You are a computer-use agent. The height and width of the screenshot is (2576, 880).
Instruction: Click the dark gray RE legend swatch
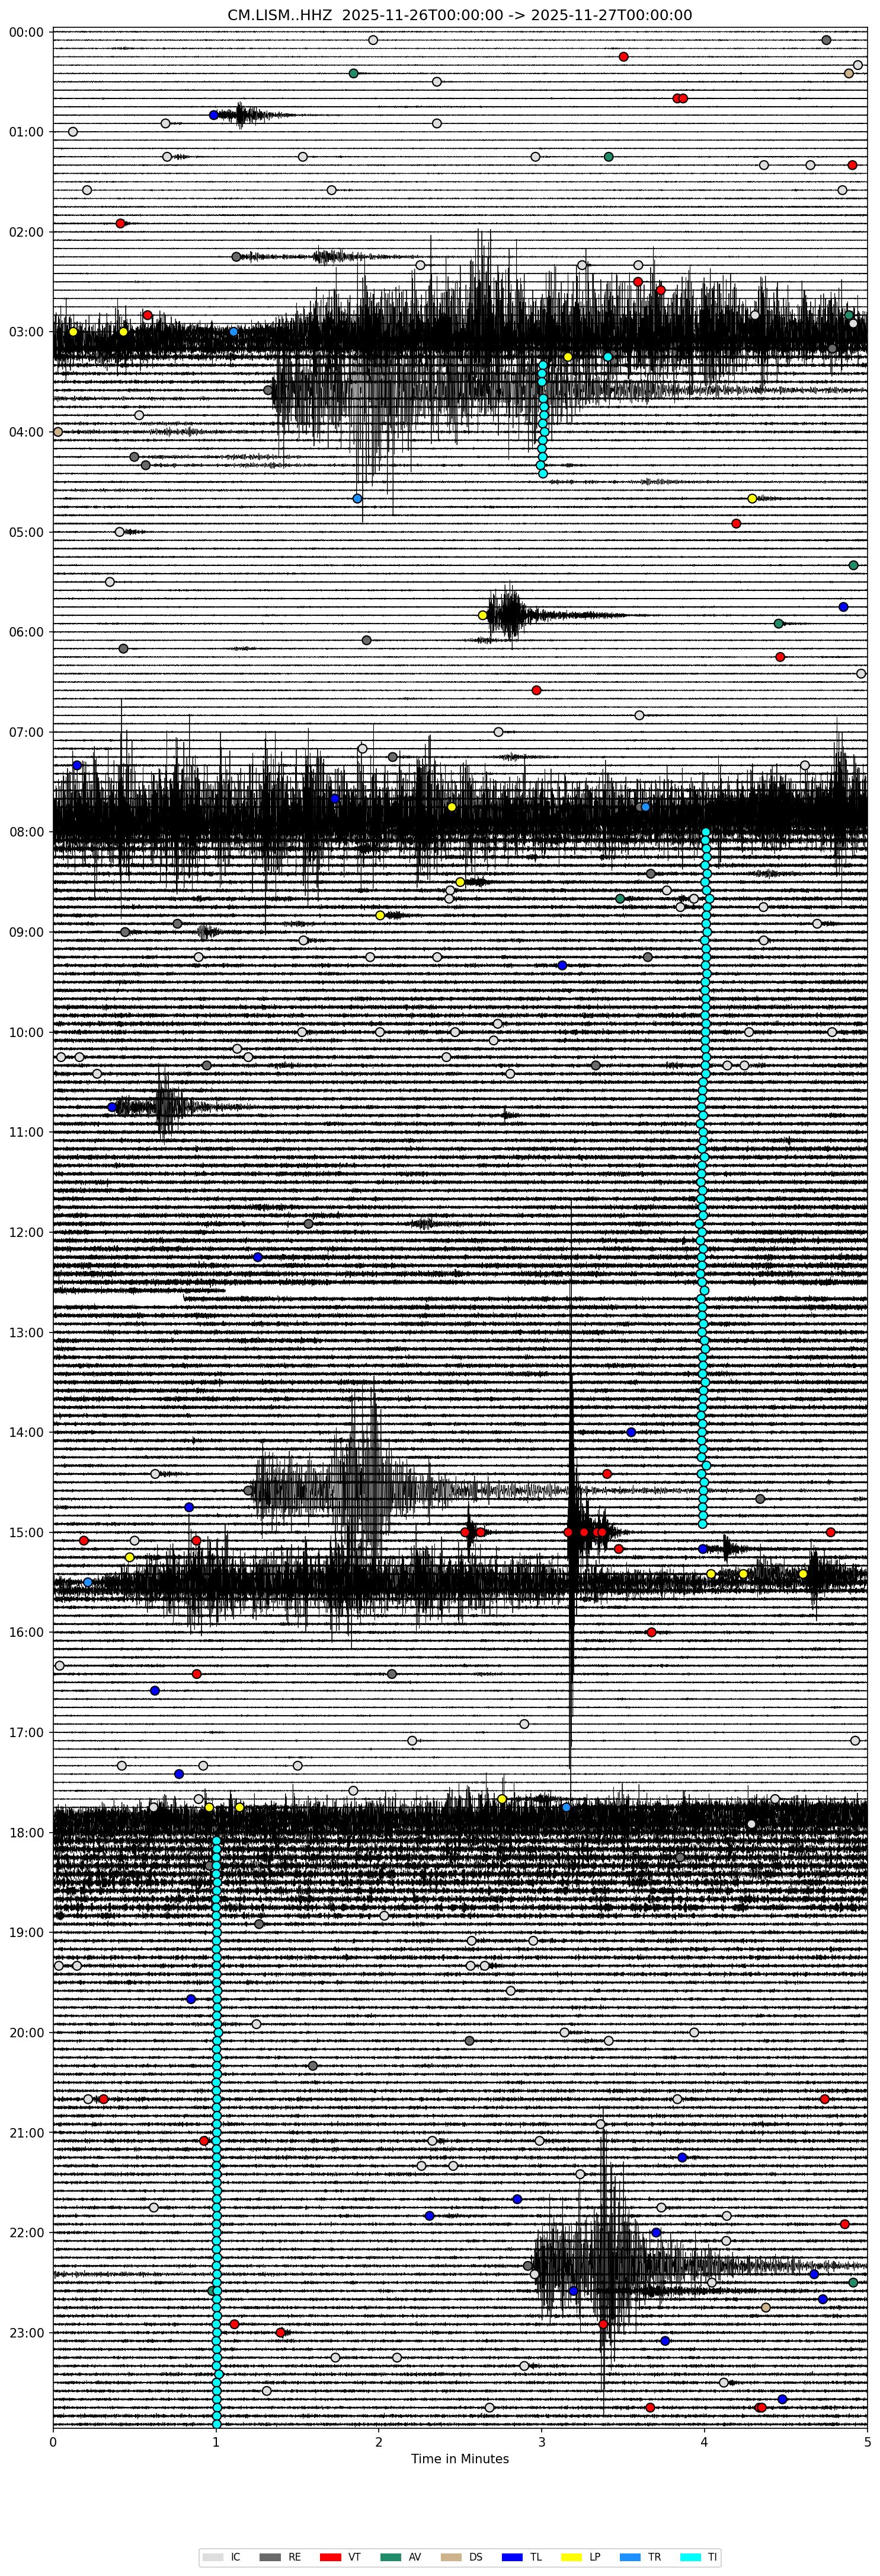[271, 2549]
